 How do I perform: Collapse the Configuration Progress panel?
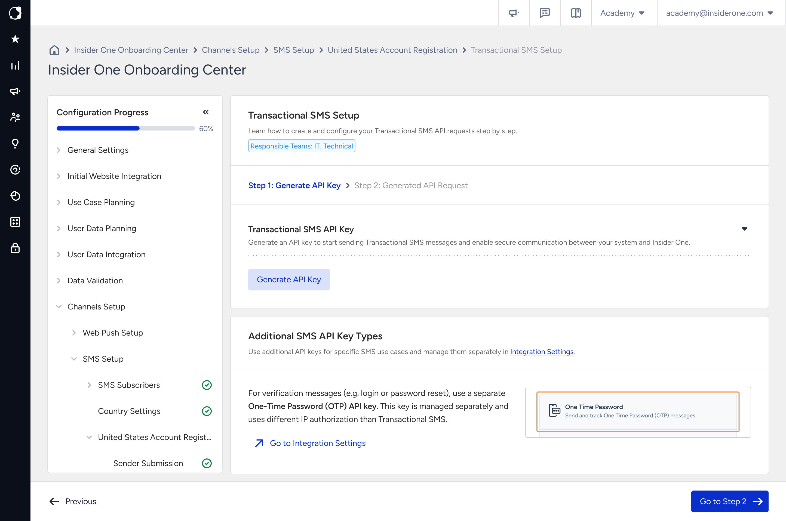206,112
